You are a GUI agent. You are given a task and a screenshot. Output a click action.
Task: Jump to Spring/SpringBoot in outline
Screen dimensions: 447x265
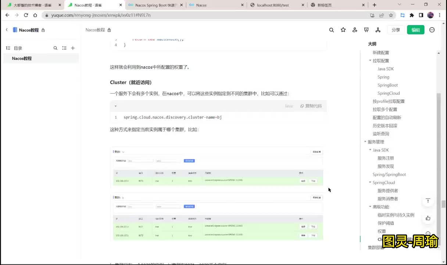point(389,174)
